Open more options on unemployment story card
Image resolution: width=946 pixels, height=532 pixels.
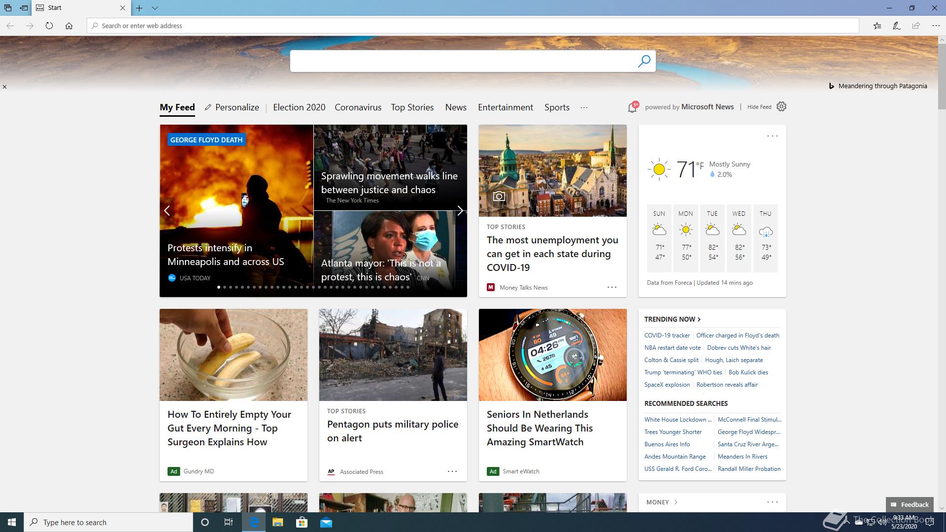click(x=612, y=287)
